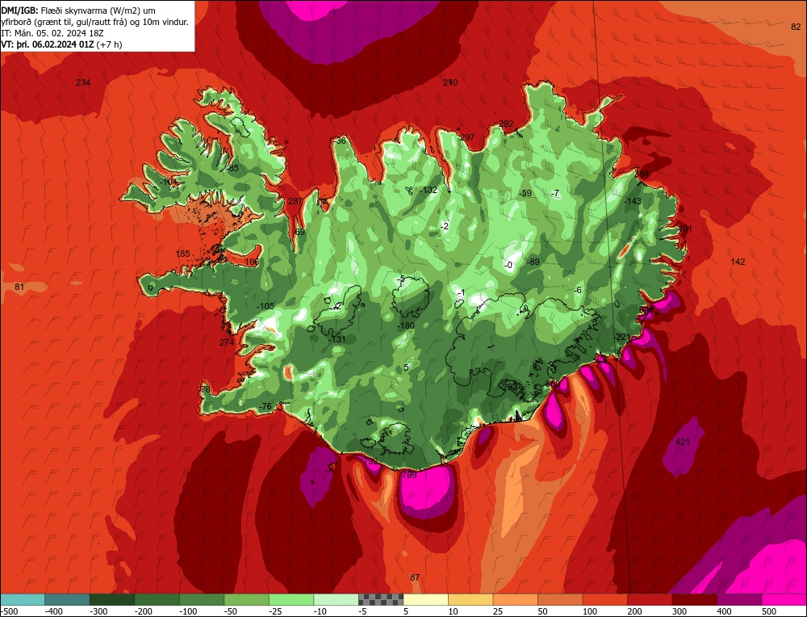This screenshot has width=807, height=617.
Task: Select the dark red swatch between 300 and 400
Action: (x=694, y=599)
